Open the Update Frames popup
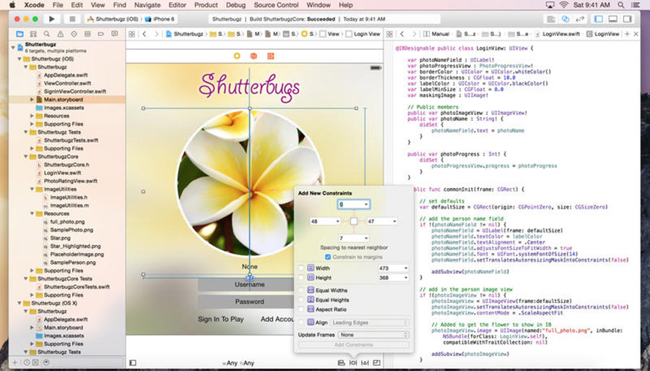Screen dimensions: 650x371 point(373,335)
